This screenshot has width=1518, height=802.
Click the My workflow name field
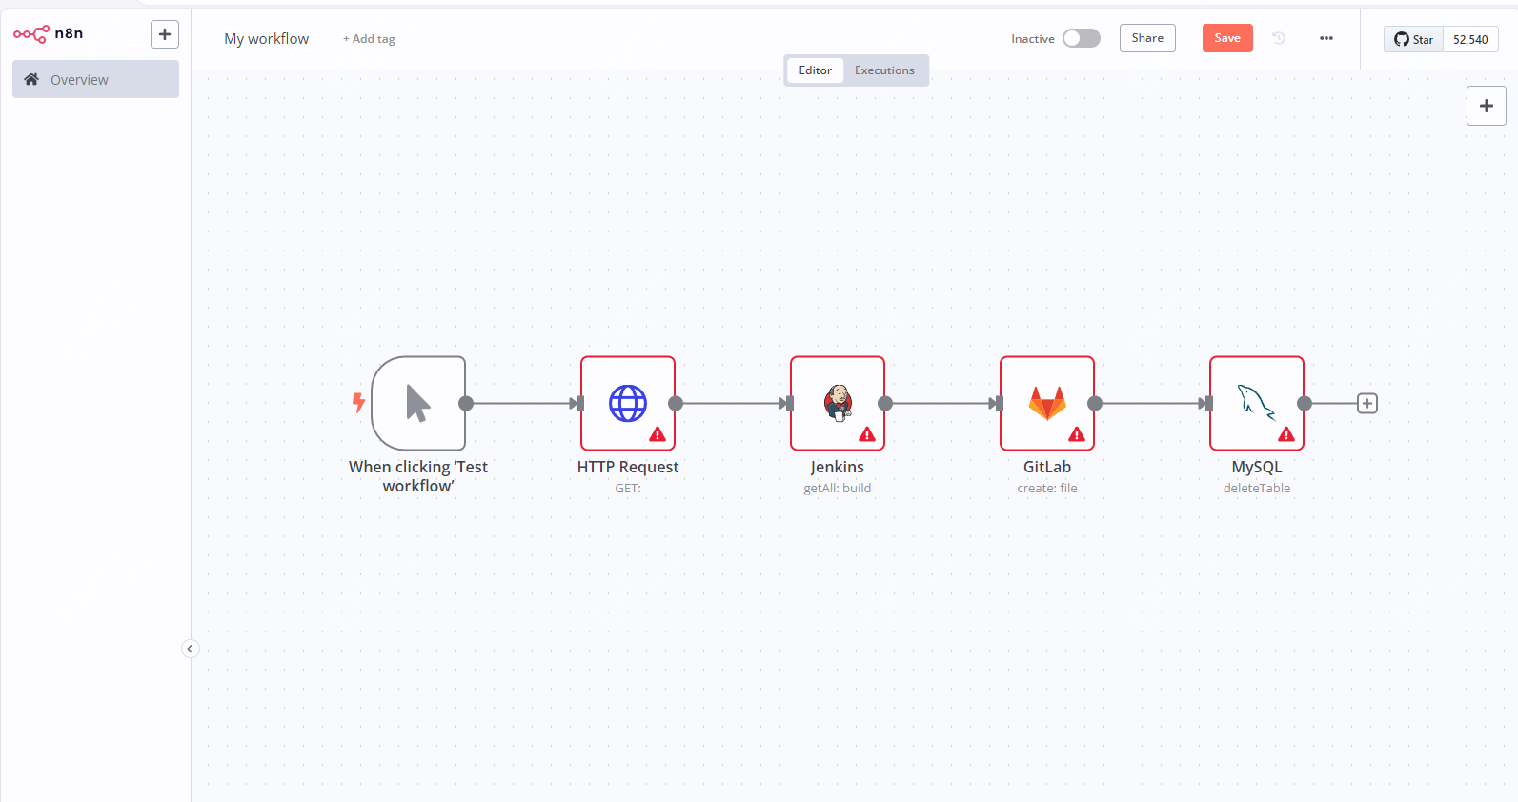tap(267, 39)
